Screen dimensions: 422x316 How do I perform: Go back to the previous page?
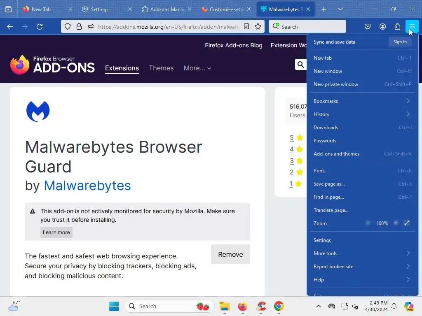click(x=10, y=27)
